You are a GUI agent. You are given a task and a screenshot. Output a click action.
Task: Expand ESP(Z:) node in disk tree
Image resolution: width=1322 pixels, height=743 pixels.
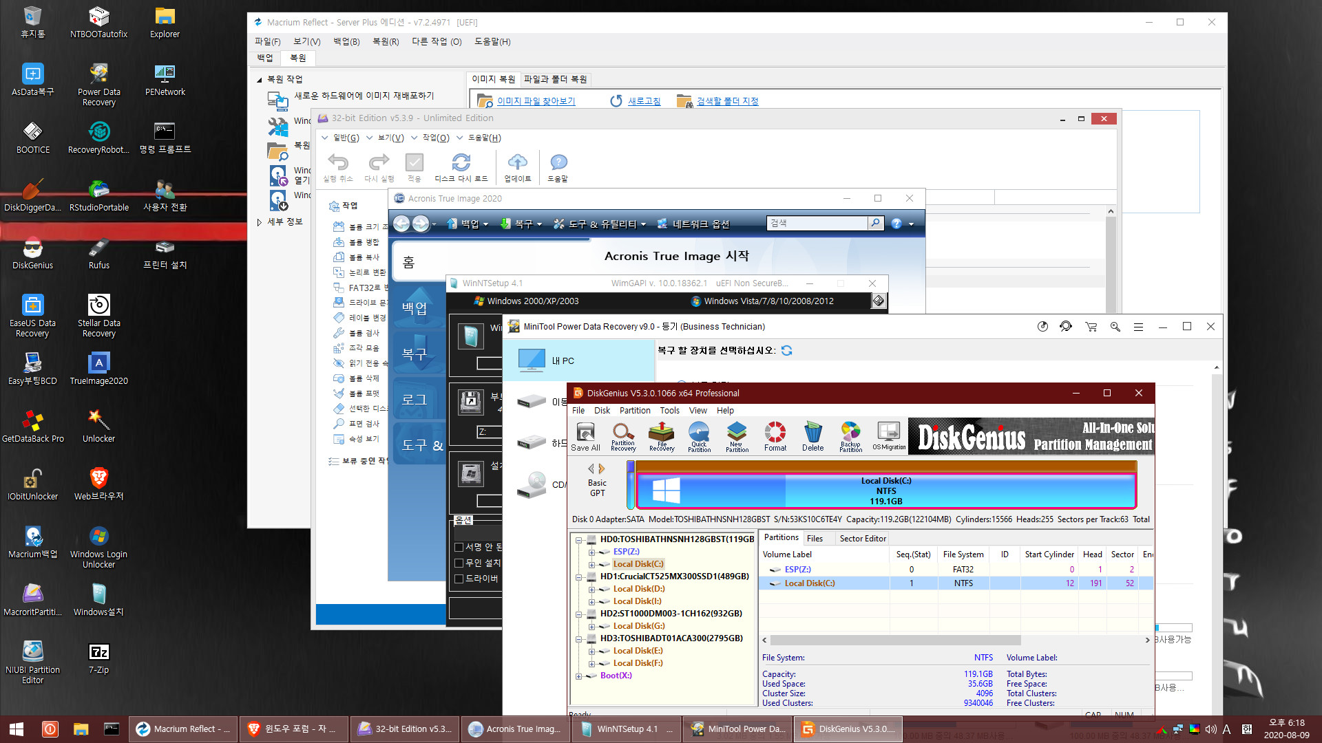tap(591, 552)
